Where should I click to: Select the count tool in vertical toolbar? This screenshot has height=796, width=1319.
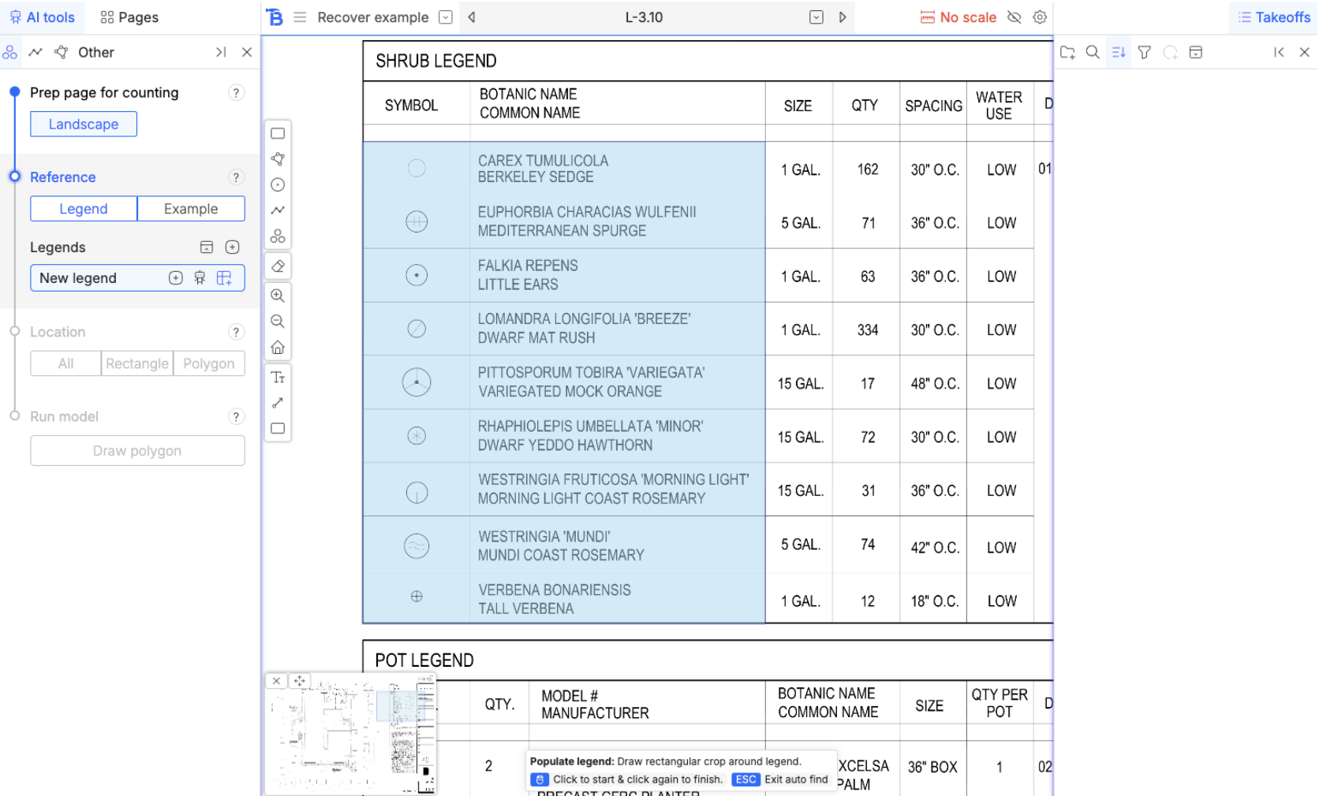click(x=278, y=236)
